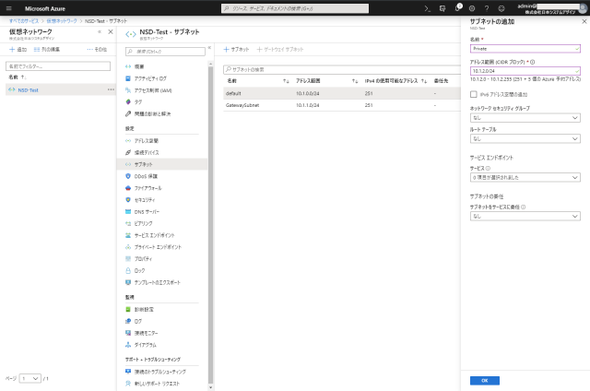Enable the IPv6 address space checkbox

tap(474, 95)
